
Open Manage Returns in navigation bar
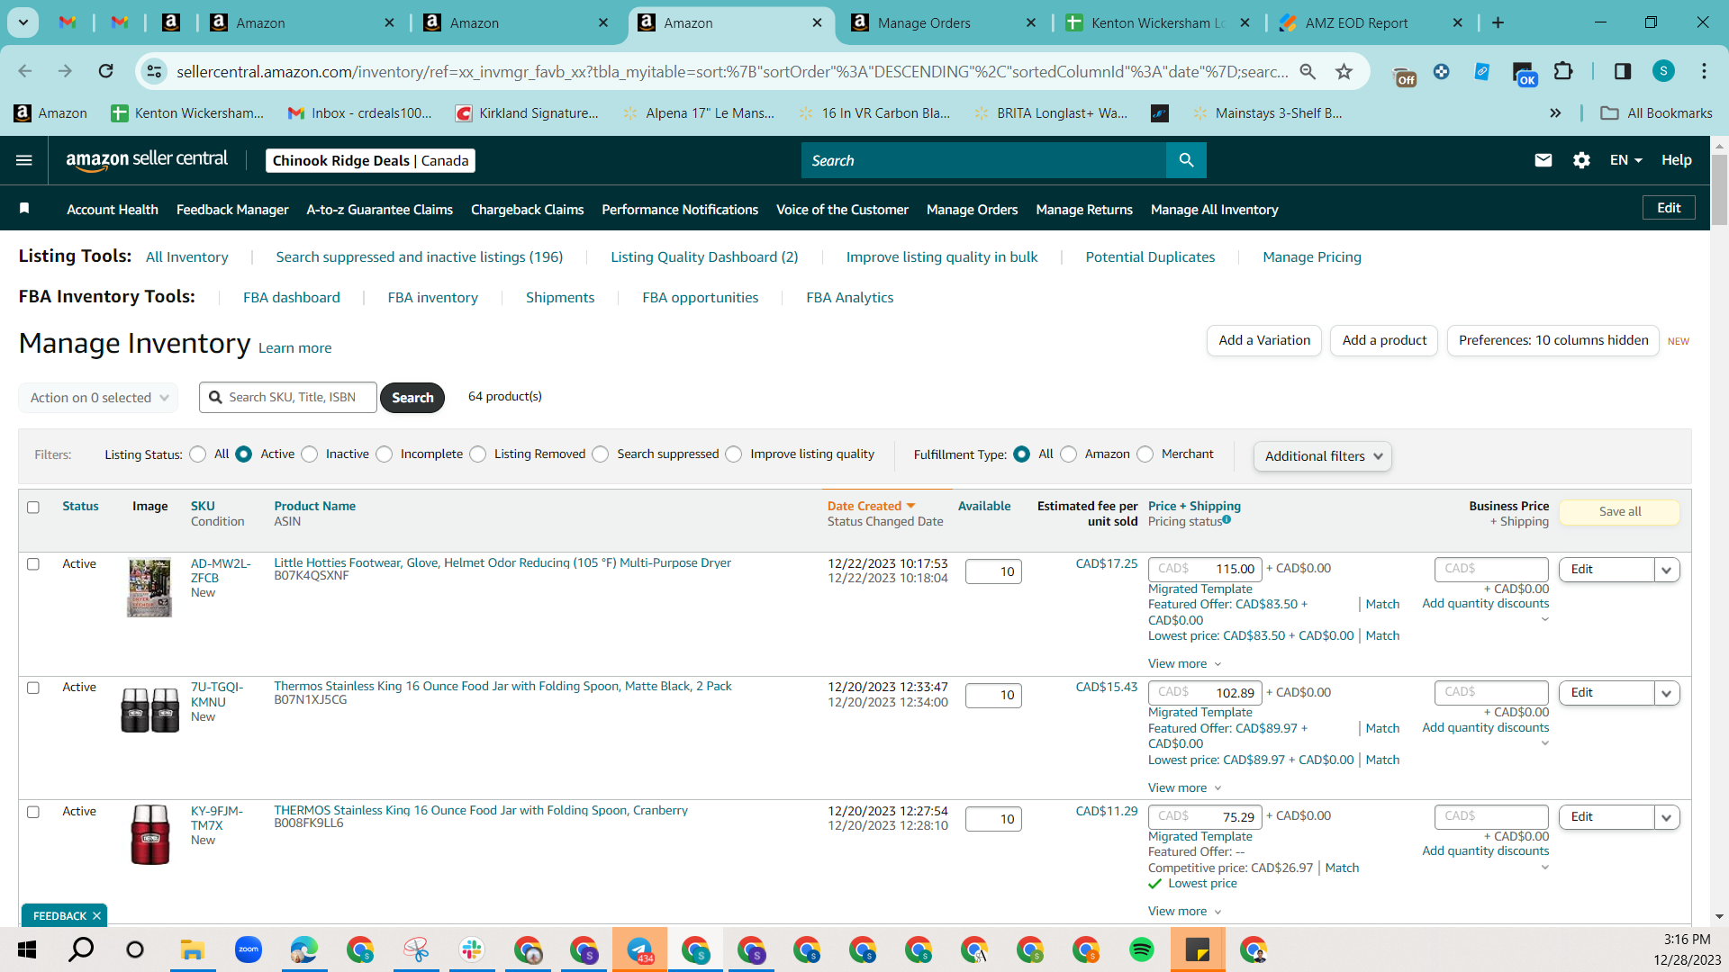[x=1084, y=210]
